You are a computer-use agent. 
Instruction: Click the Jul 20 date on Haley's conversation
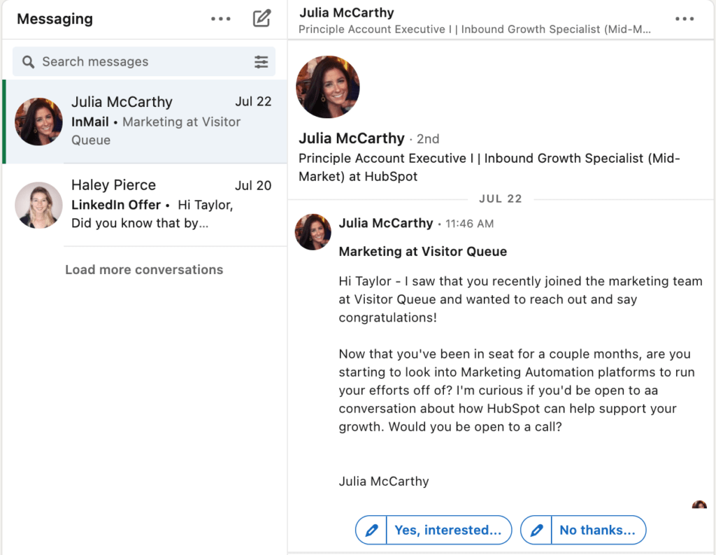tap(253, 185)
